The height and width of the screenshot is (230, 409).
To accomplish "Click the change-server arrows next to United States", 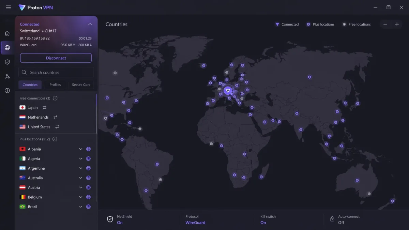I will click(x=57, y=127).
